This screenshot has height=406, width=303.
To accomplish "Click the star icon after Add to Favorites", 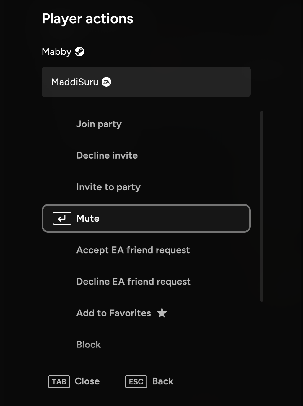I will (162, 313).
